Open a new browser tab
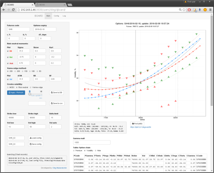This screenshot has width=214, height=173. (70, 5)
